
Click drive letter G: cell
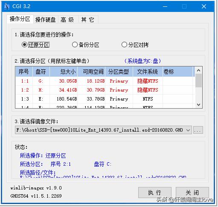(x=41, y=81)
